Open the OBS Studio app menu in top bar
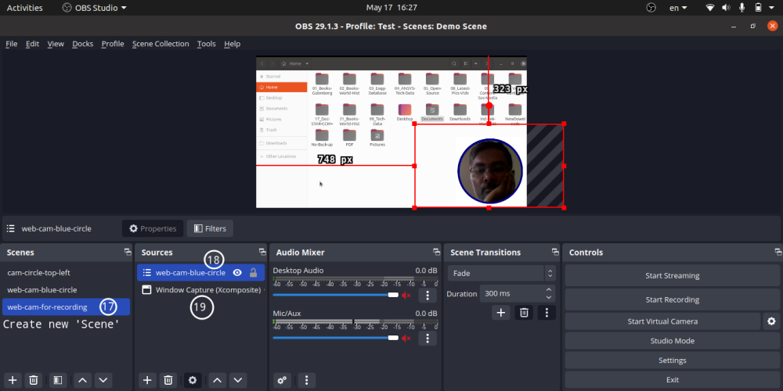Image resolution: width=783 pixels, height=391 pixels. 95,8
